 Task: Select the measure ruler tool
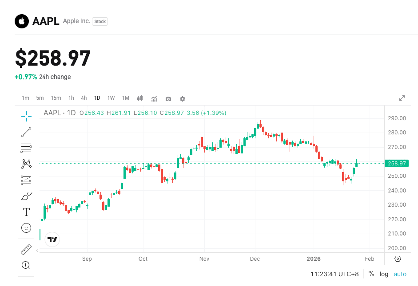pyautogui.click(x=26, y=249)
